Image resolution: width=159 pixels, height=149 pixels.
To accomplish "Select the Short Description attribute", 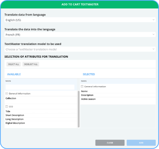I will point(15,115).
